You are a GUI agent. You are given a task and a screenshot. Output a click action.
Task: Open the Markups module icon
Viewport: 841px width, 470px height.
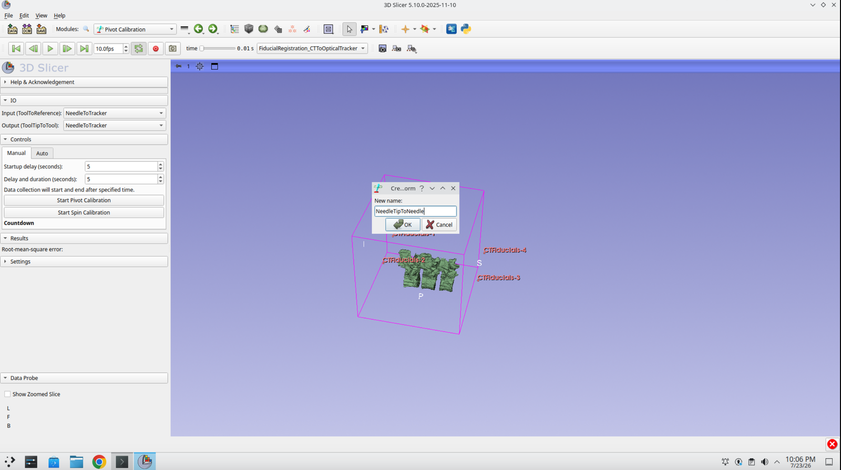[x=292, y=29]
